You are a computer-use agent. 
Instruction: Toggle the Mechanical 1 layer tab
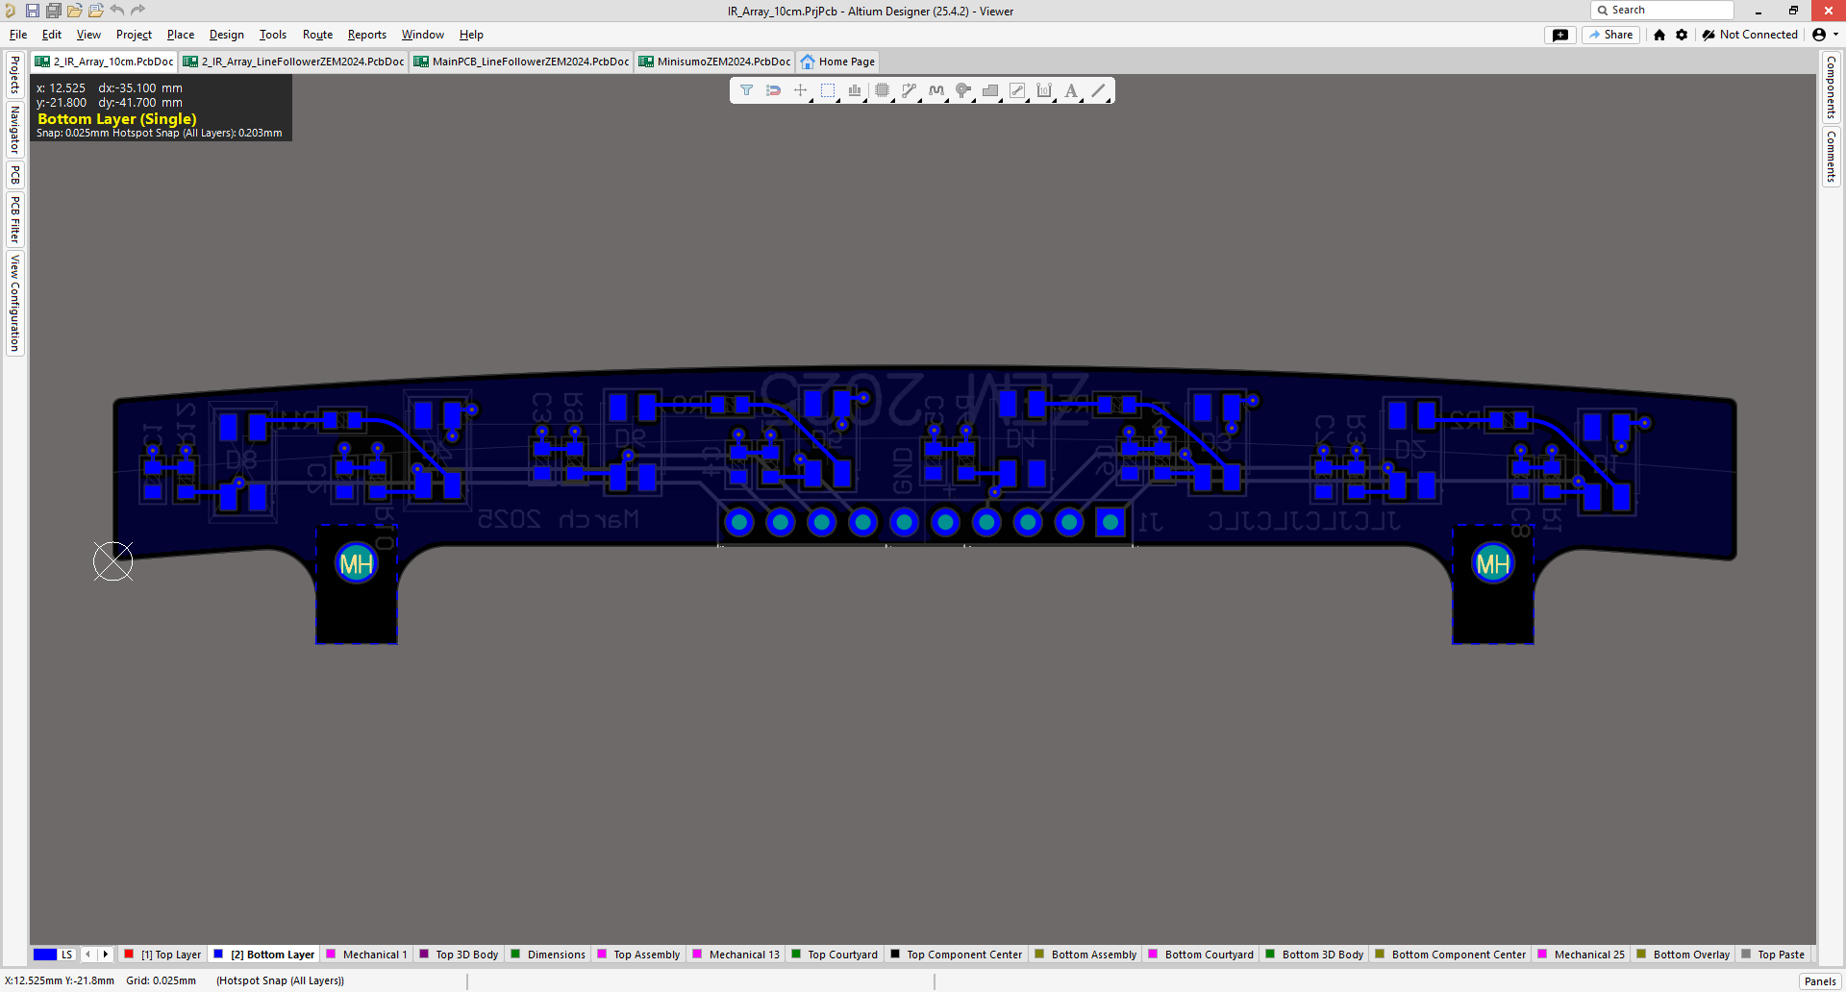click(366, 955)
